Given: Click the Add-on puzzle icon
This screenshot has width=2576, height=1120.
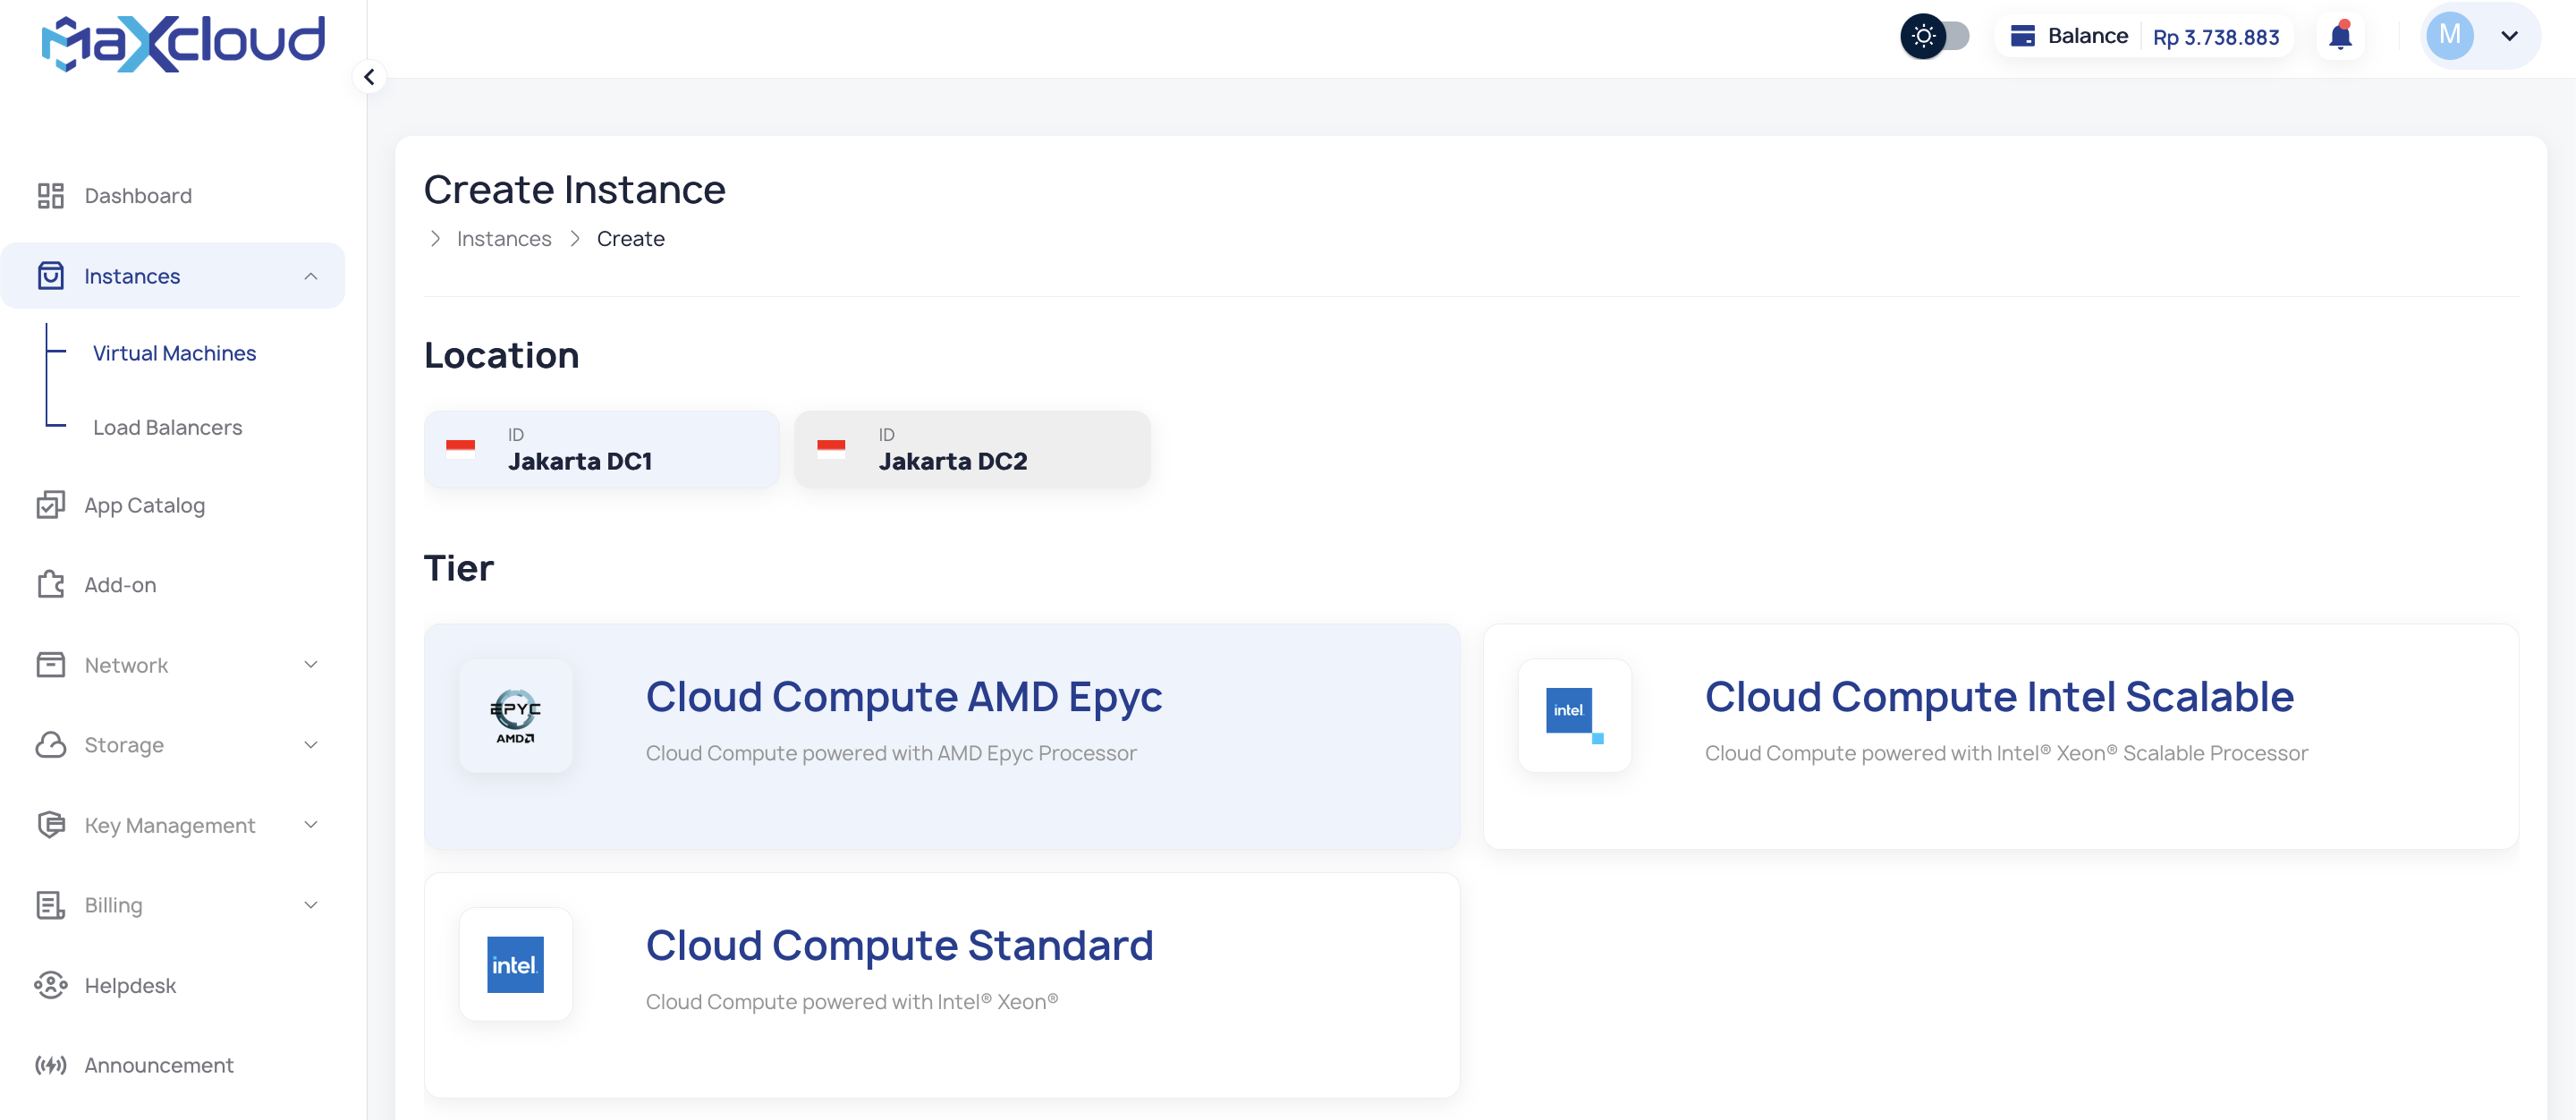Looking at the screenshot, I should pos(50,585).
